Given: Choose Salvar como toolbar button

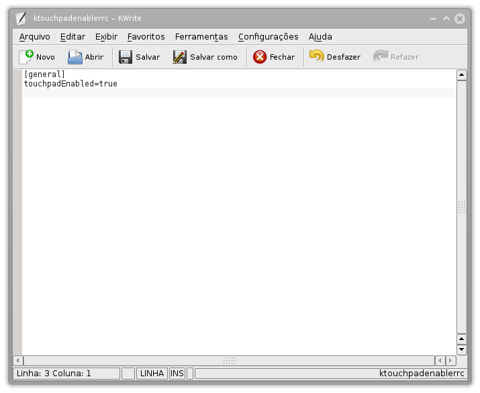Looking at the screenshot, I should 205,57.
